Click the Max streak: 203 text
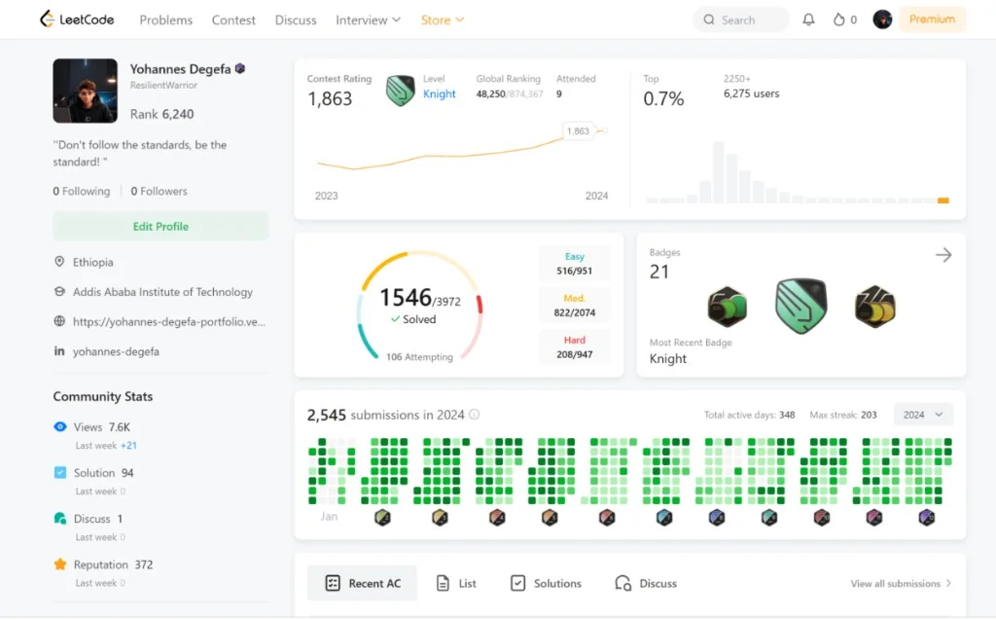The height and width of the screenshot is (620, 996). pyautogui.click(x=843, y=415)
